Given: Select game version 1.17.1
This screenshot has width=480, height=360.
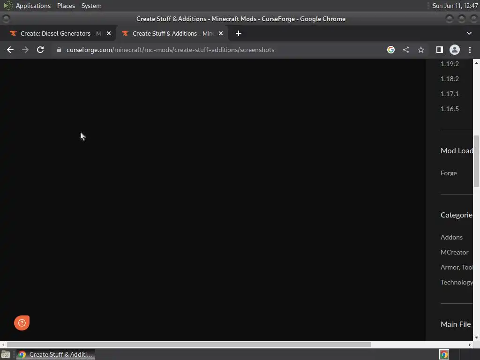Looking at the screenshot, I should [x=450, y=94].
